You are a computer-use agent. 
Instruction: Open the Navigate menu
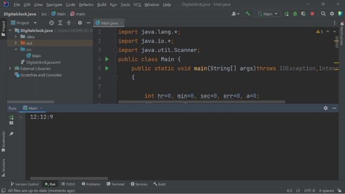[x=54, y=5]
